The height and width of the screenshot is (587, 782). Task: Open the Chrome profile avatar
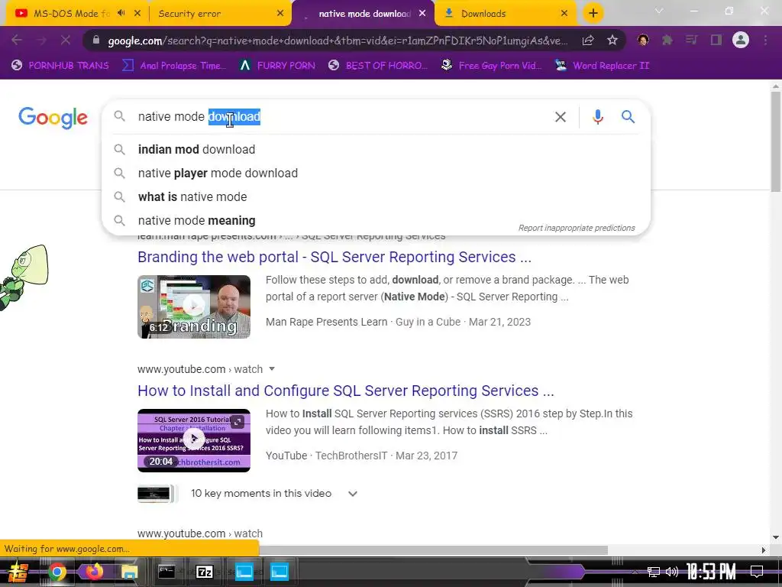(x=741, y=41)
